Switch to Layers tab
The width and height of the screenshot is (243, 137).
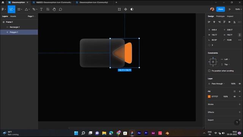point(5,16)
